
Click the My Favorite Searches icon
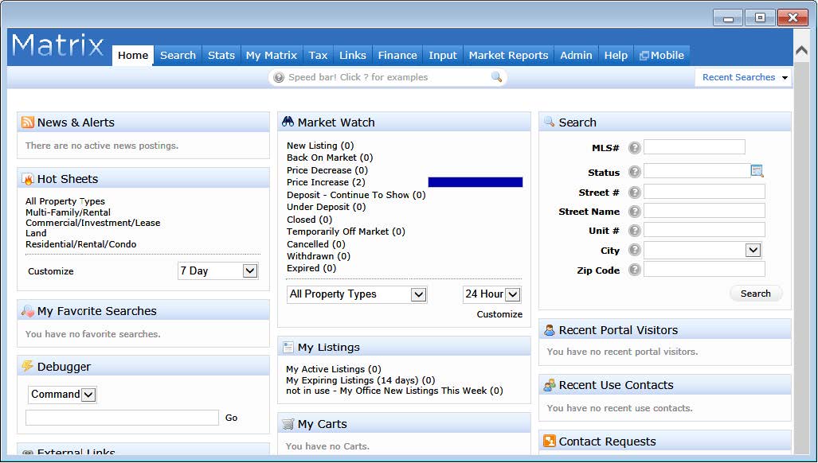(x=28, y=311)
